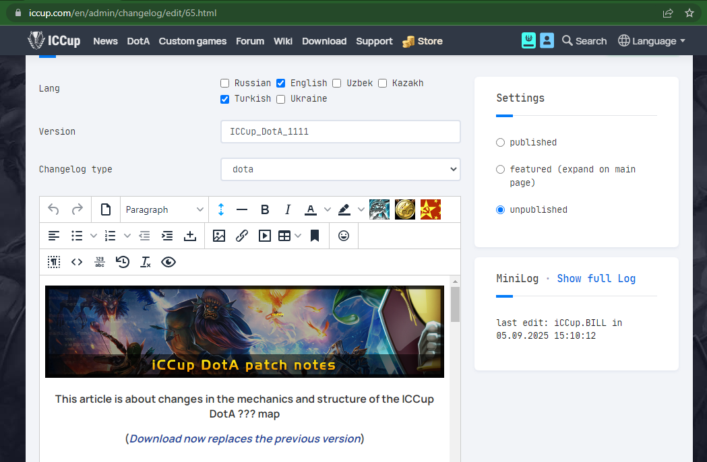Open source code view
The image size is (707, 462).
point(77,262)
